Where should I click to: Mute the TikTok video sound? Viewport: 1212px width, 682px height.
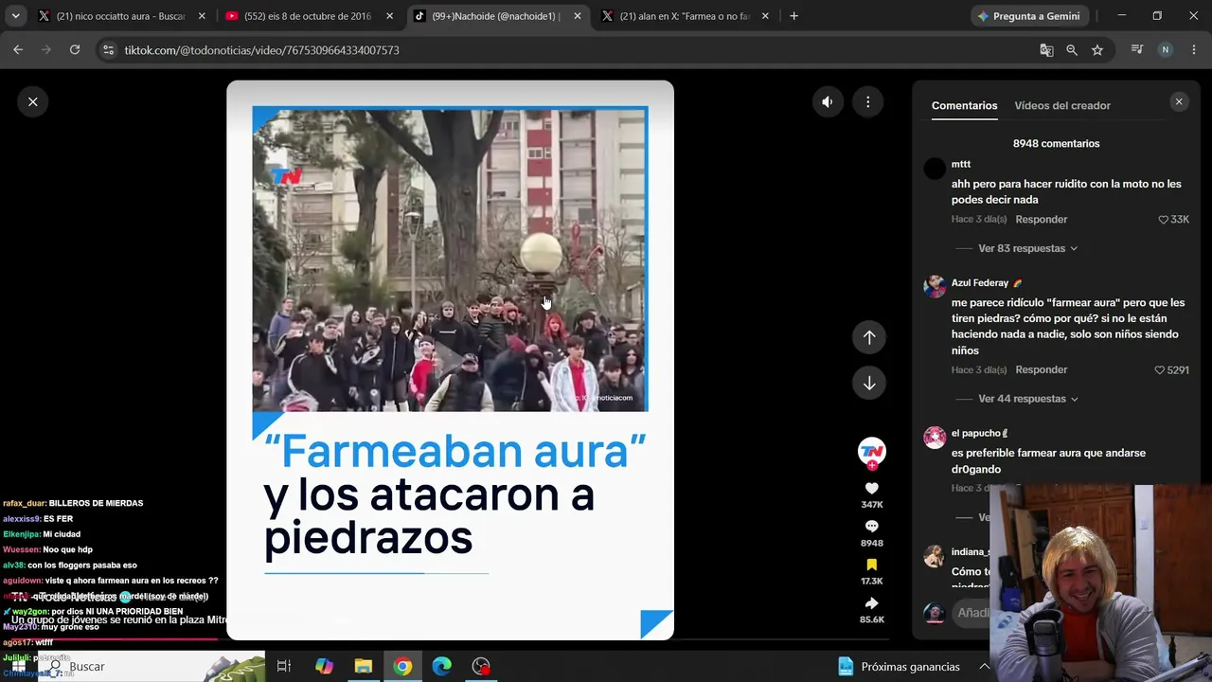(x=828, y=101)
